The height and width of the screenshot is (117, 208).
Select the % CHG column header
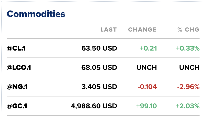click(188, 30)
